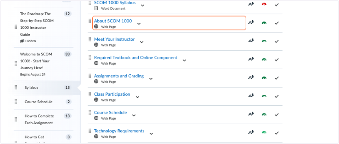
Task: Click the 33 count badge in sidebar
Action: click(68, 54)
